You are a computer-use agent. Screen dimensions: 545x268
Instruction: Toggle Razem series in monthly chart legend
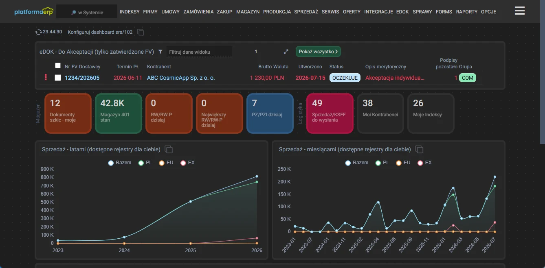click(x=357, y=163)
